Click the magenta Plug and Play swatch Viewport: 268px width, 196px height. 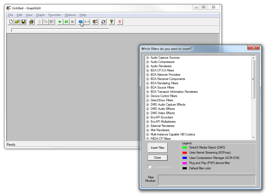(185, 163)
